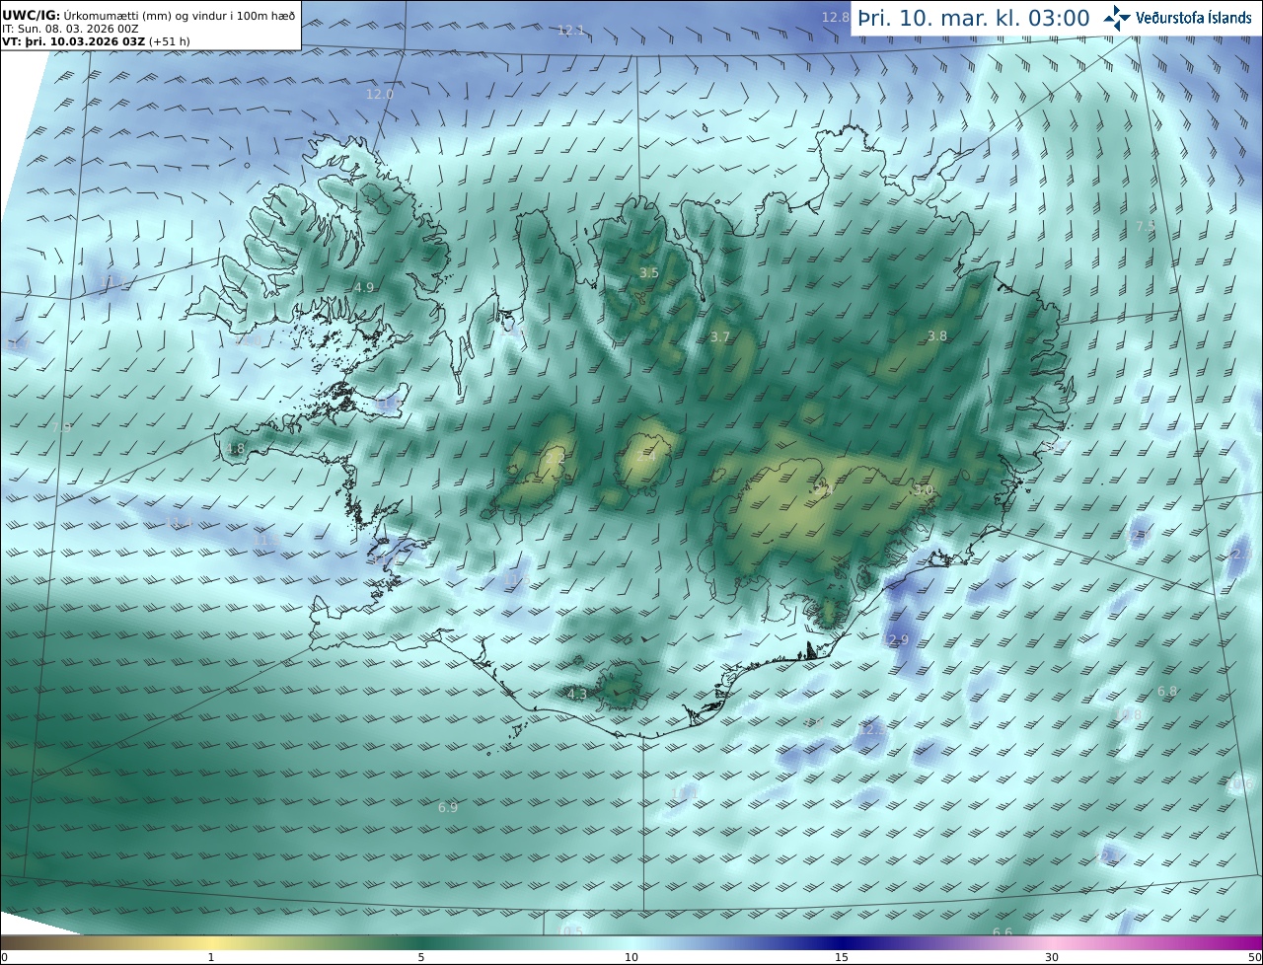This screenshot has height=965, width=1263.
Task: Click the 3.7 value label on the map
Action: tap(720, 337)
